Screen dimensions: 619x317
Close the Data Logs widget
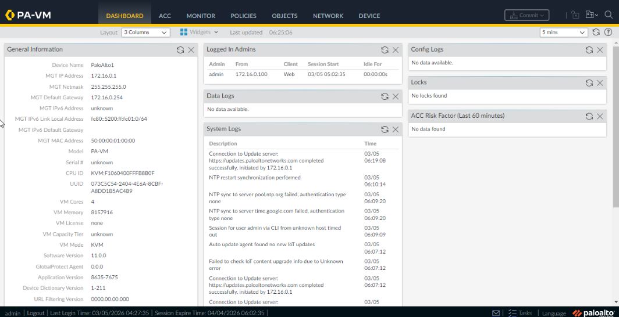396,96
